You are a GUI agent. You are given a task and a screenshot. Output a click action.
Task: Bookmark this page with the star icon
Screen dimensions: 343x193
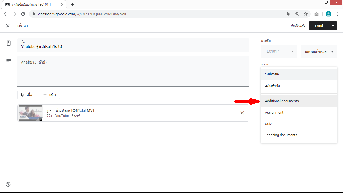(306, 14)
